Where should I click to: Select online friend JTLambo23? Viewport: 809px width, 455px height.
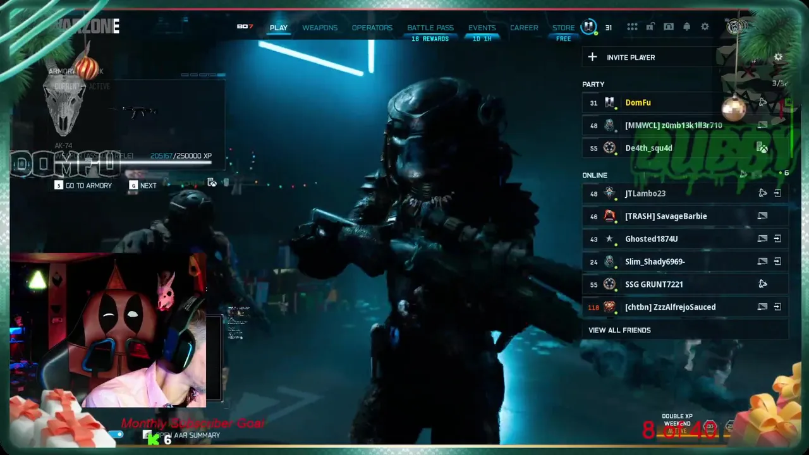coord(685,193)
